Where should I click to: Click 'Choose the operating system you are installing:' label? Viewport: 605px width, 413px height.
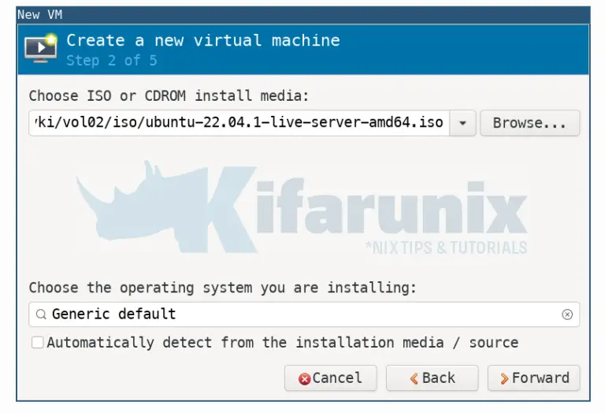coord(223,288)
